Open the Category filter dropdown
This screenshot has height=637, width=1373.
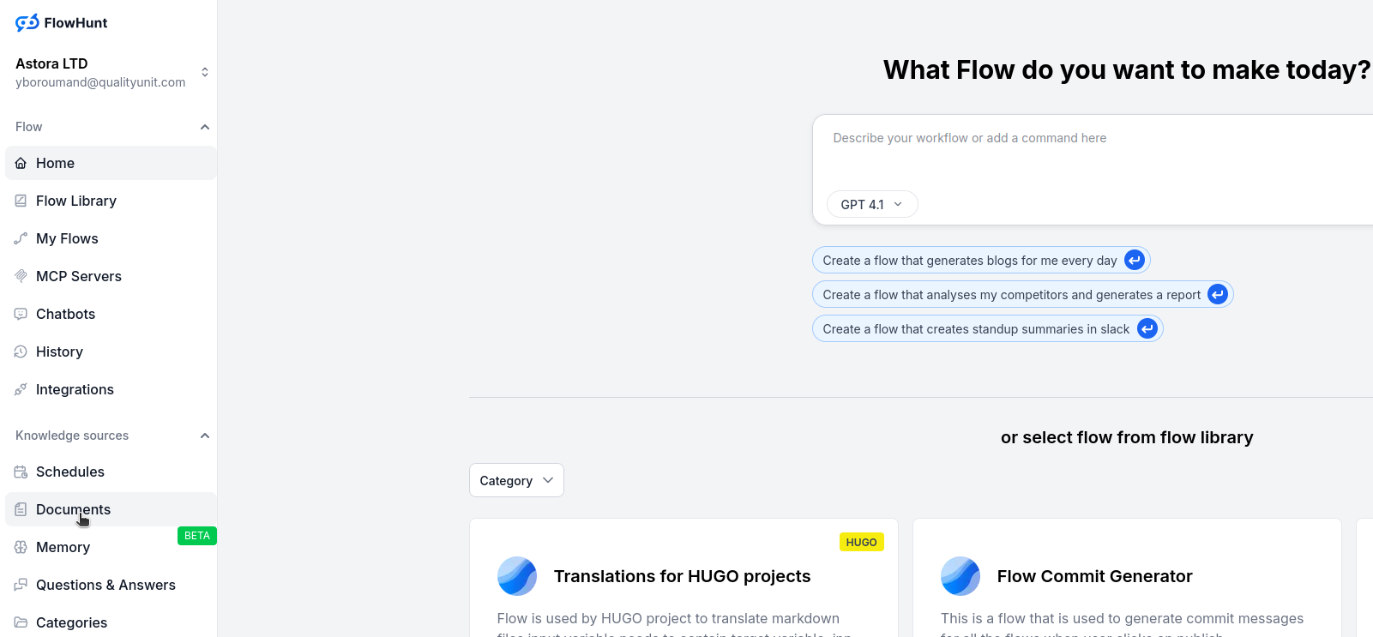tap(516, 480)
